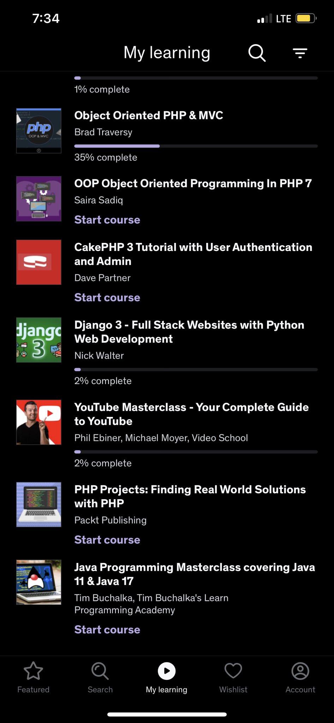
Task: Tap the PHP OOP & MVC course thumbnail
Action: [39, 131]
